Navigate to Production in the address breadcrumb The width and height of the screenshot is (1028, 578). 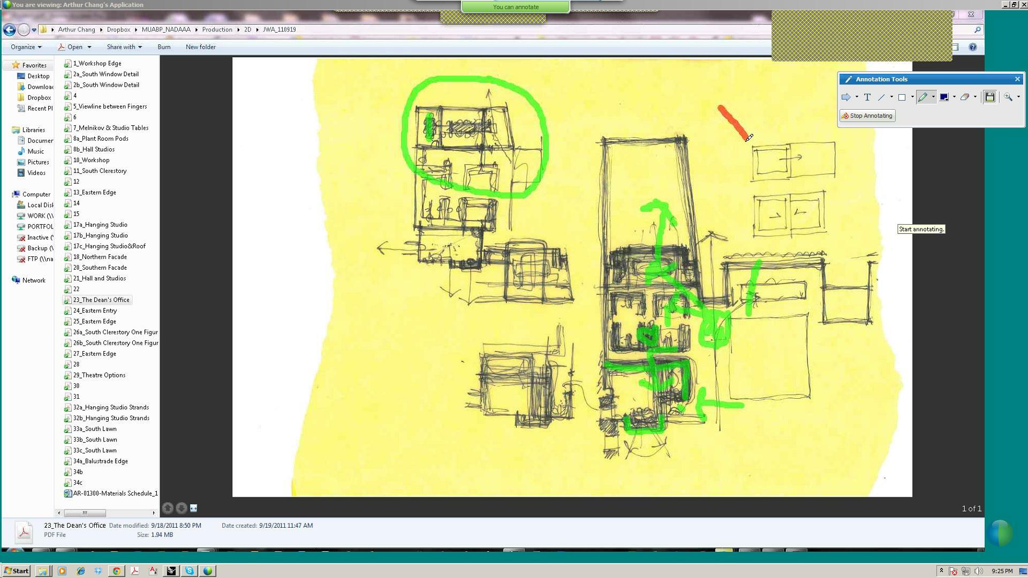coord(217,30)
